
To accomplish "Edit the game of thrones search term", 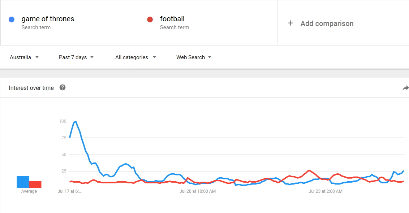I will coord(48,19).
